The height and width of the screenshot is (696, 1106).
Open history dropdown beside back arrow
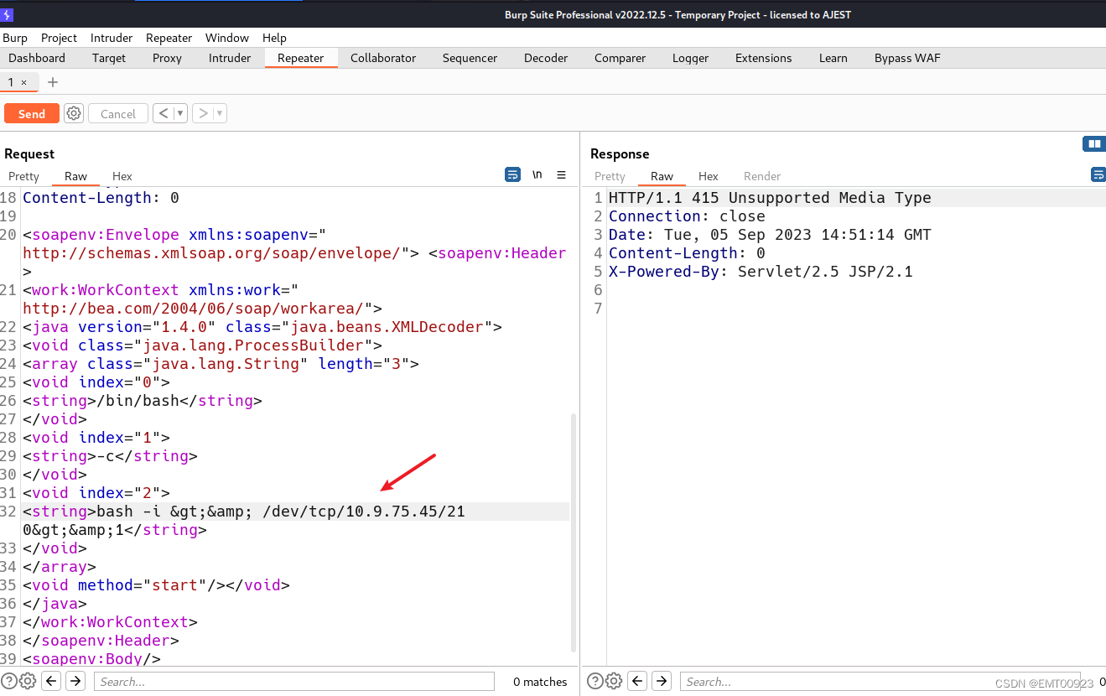pyautogui.click(x=180, y=113)
